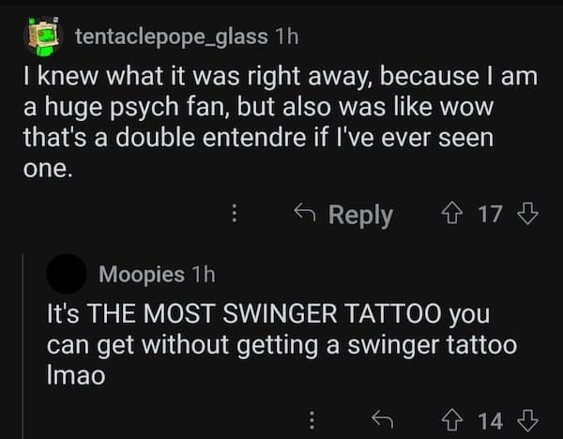
Task: Upvote tentaclepope_glass's comment
Action: [x=457, y=214]
